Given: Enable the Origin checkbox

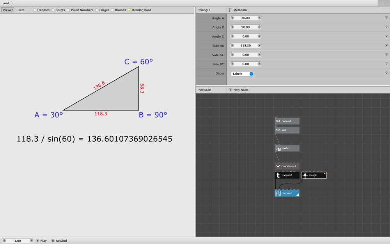Looking at the screenshot, I should 96,10.
